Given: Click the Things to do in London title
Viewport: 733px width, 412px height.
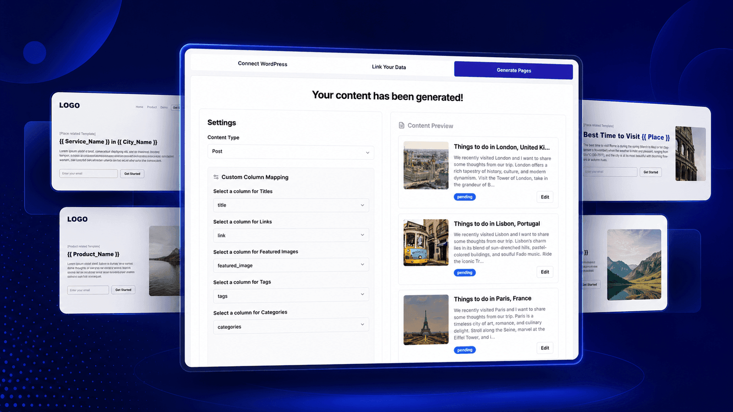Looking at the screenshot, I should (x=502, y=147).
